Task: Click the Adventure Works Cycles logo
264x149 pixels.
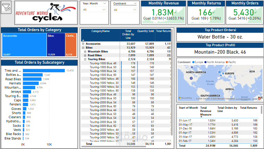Action: [x=46, y=13]
